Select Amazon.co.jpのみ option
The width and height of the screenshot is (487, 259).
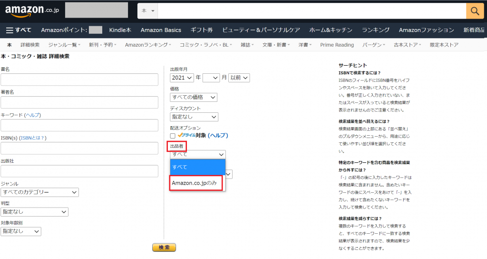[x=196, y=183]
